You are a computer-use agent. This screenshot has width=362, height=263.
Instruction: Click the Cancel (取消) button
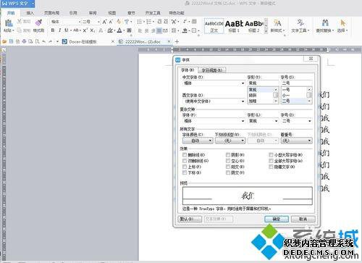(x=303, y=219)
